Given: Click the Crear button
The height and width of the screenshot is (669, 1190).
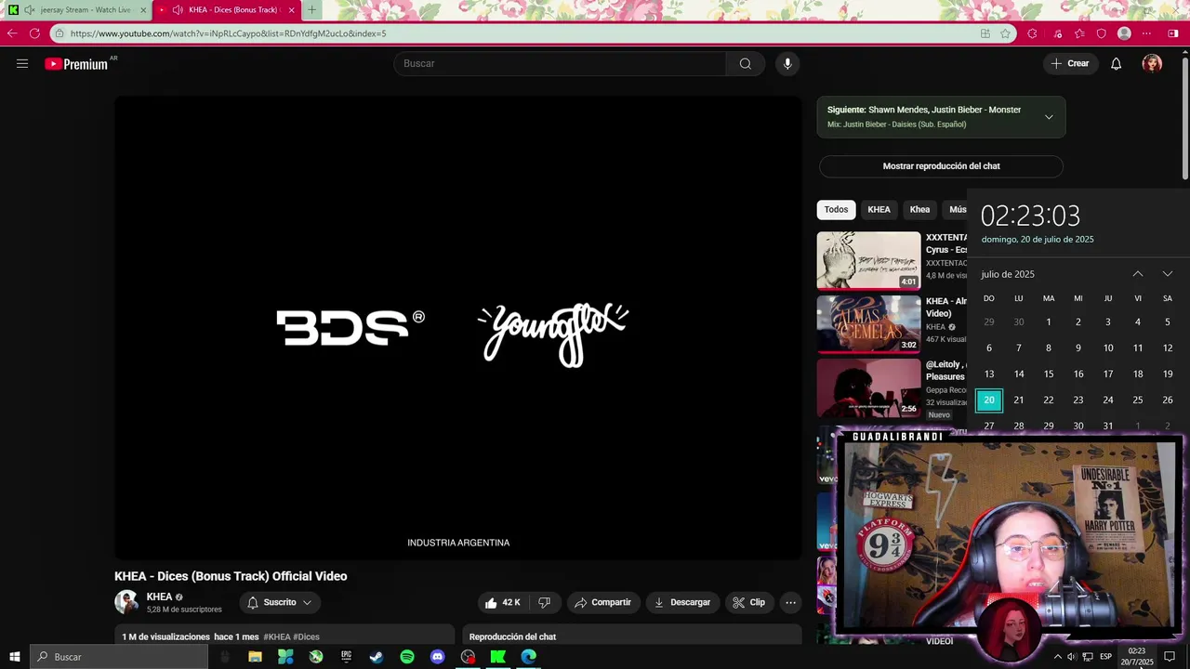Looking at the screenshot, I should [1069, 64].
